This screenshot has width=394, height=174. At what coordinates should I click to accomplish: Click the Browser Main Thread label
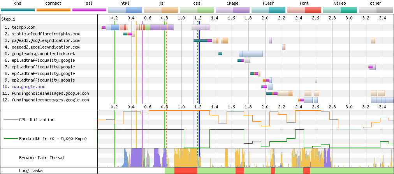point(41,158)
